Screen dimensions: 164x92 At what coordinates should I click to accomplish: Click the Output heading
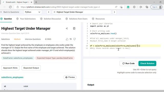[x=91, y=85]
